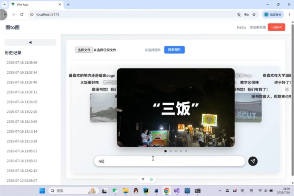The height and width of the screenshot is (196, 294).
Task: Focus the message input containing nid
Action: coord(170,161)
